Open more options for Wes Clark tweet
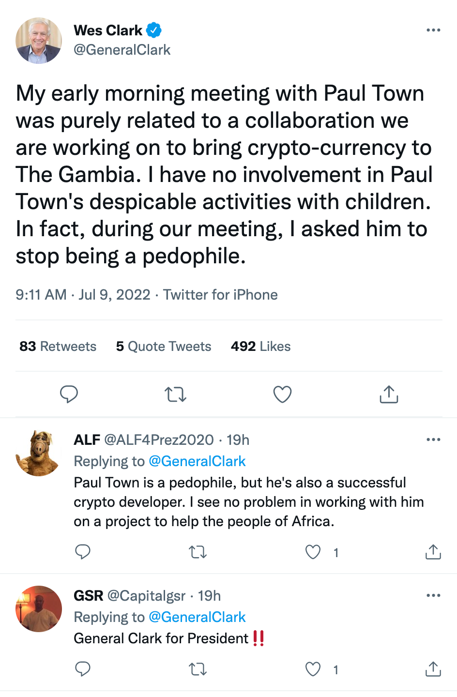Image resolution: width=457 pixels, height=697 pixels. [433, 30]
